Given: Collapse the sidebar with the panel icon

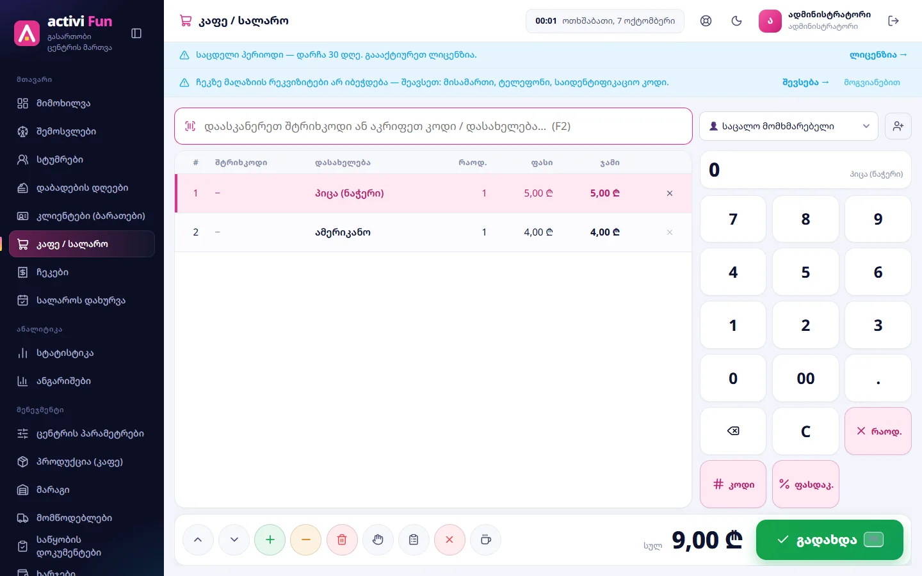Looking at the screenshot, I should (136, 33).
